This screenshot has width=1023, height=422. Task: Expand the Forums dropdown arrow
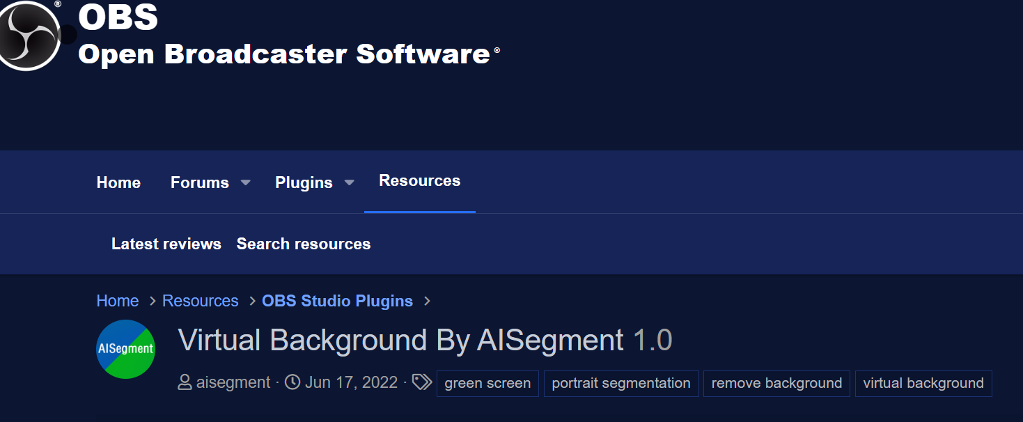coord(245,182)
